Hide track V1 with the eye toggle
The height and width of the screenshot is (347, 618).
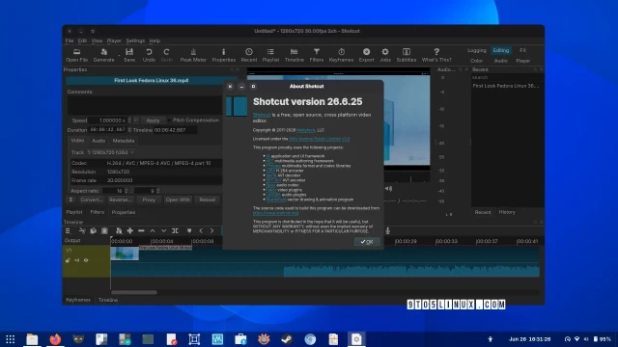[x=86, y=260]
